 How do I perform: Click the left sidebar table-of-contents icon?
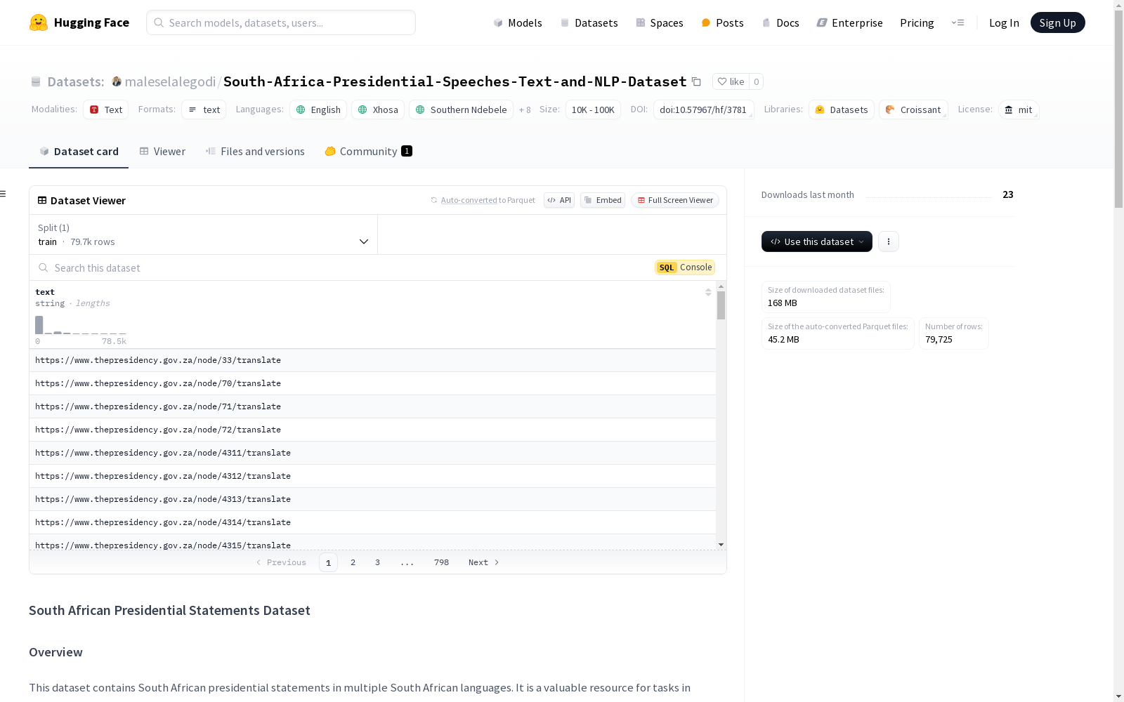pyautogui.click(x=4, y=194)
